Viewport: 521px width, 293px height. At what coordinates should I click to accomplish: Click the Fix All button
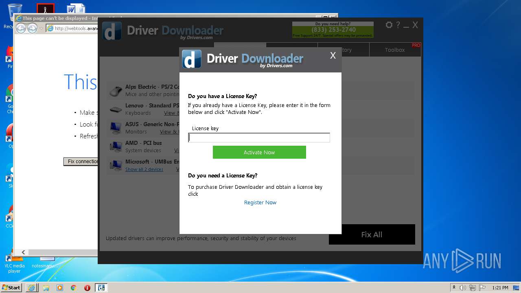tap(372, 234)
